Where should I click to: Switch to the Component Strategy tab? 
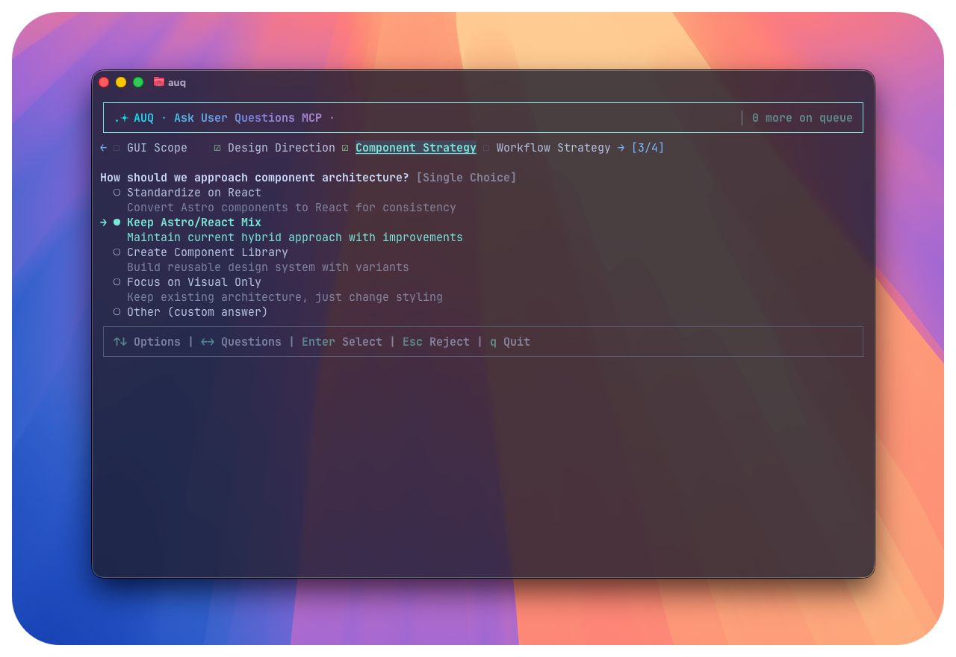coord(416,147)
